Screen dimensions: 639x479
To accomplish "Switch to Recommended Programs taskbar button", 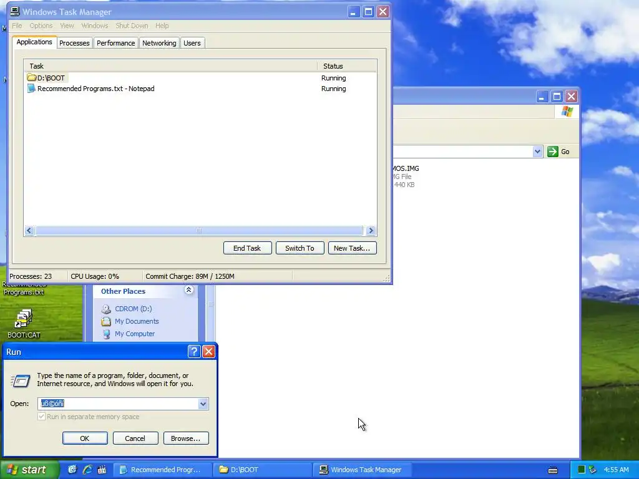I will tap(162, 470).
